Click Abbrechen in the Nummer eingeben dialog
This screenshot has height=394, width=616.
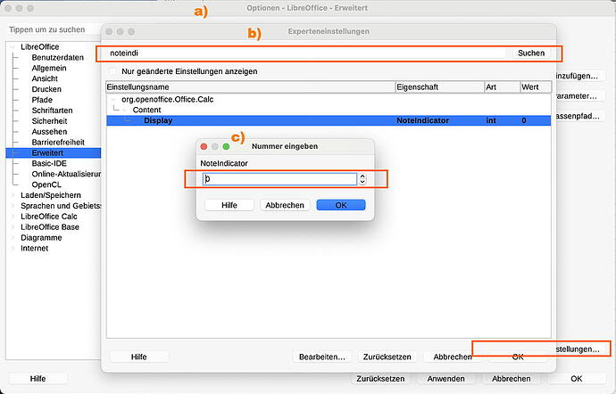(x=285, y=205)
